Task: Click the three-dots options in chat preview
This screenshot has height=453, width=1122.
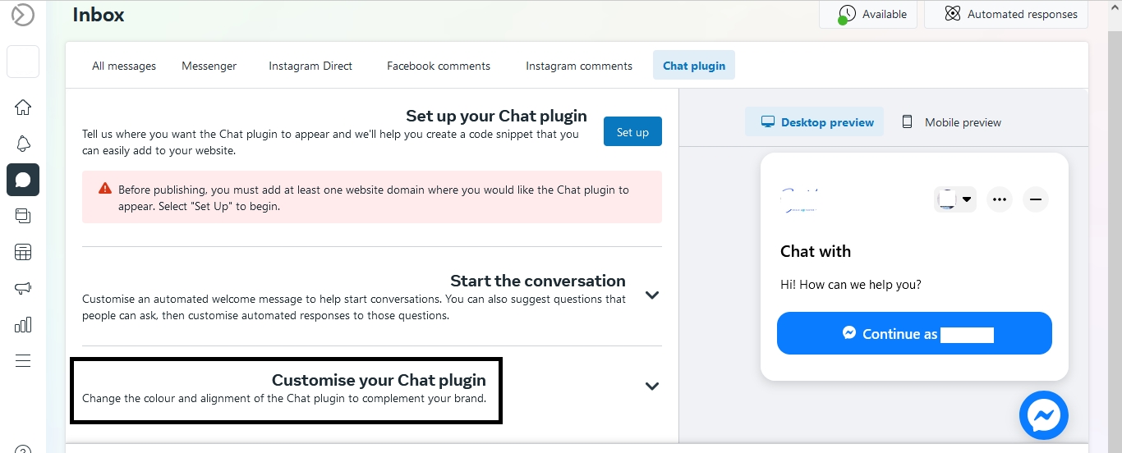Action: [999, 199]
